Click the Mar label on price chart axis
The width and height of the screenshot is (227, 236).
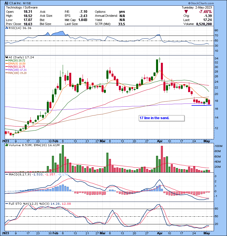click(x=103, y=141)
